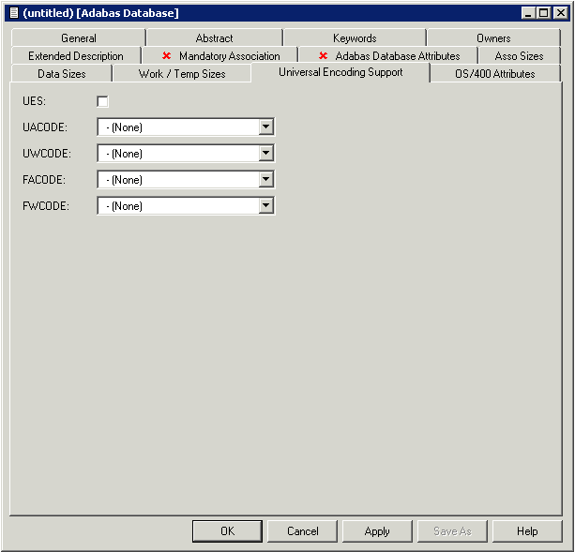Screen dimensions: 575x552
Task: Click the Help button
Action: click(527, 531)
